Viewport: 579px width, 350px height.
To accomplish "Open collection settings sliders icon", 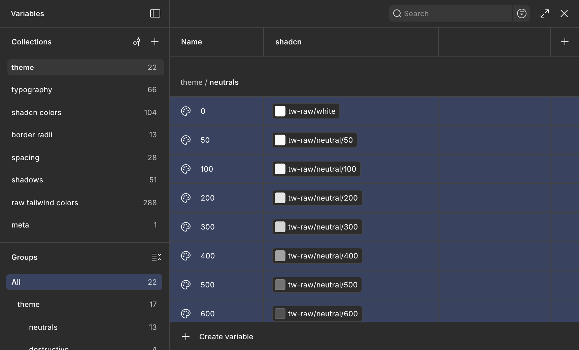I will pos(136,42).
